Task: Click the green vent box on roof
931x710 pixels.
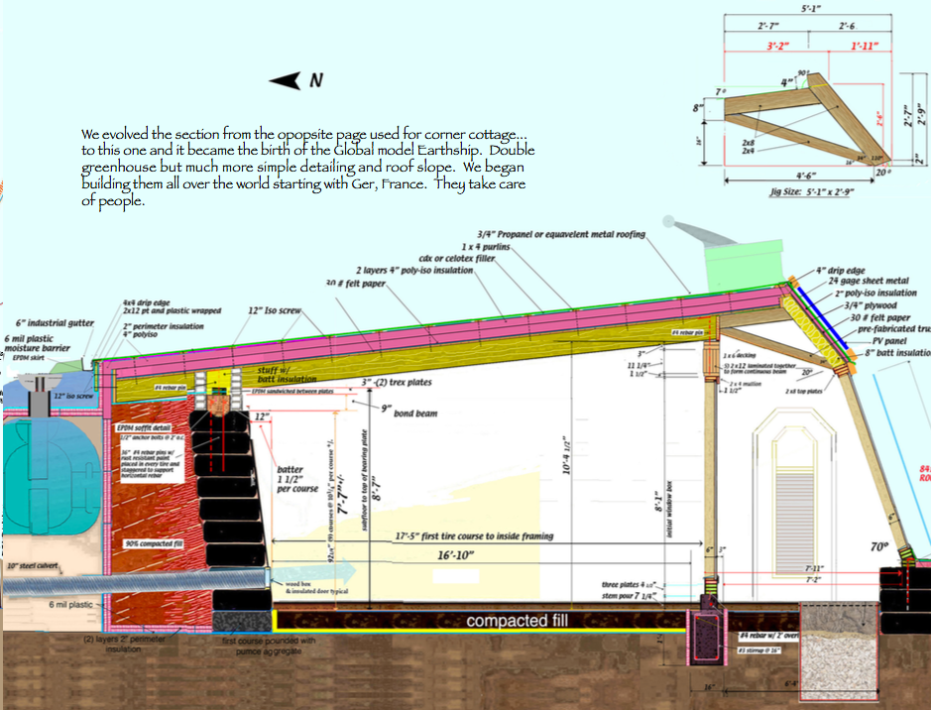Action: point(731,267)
